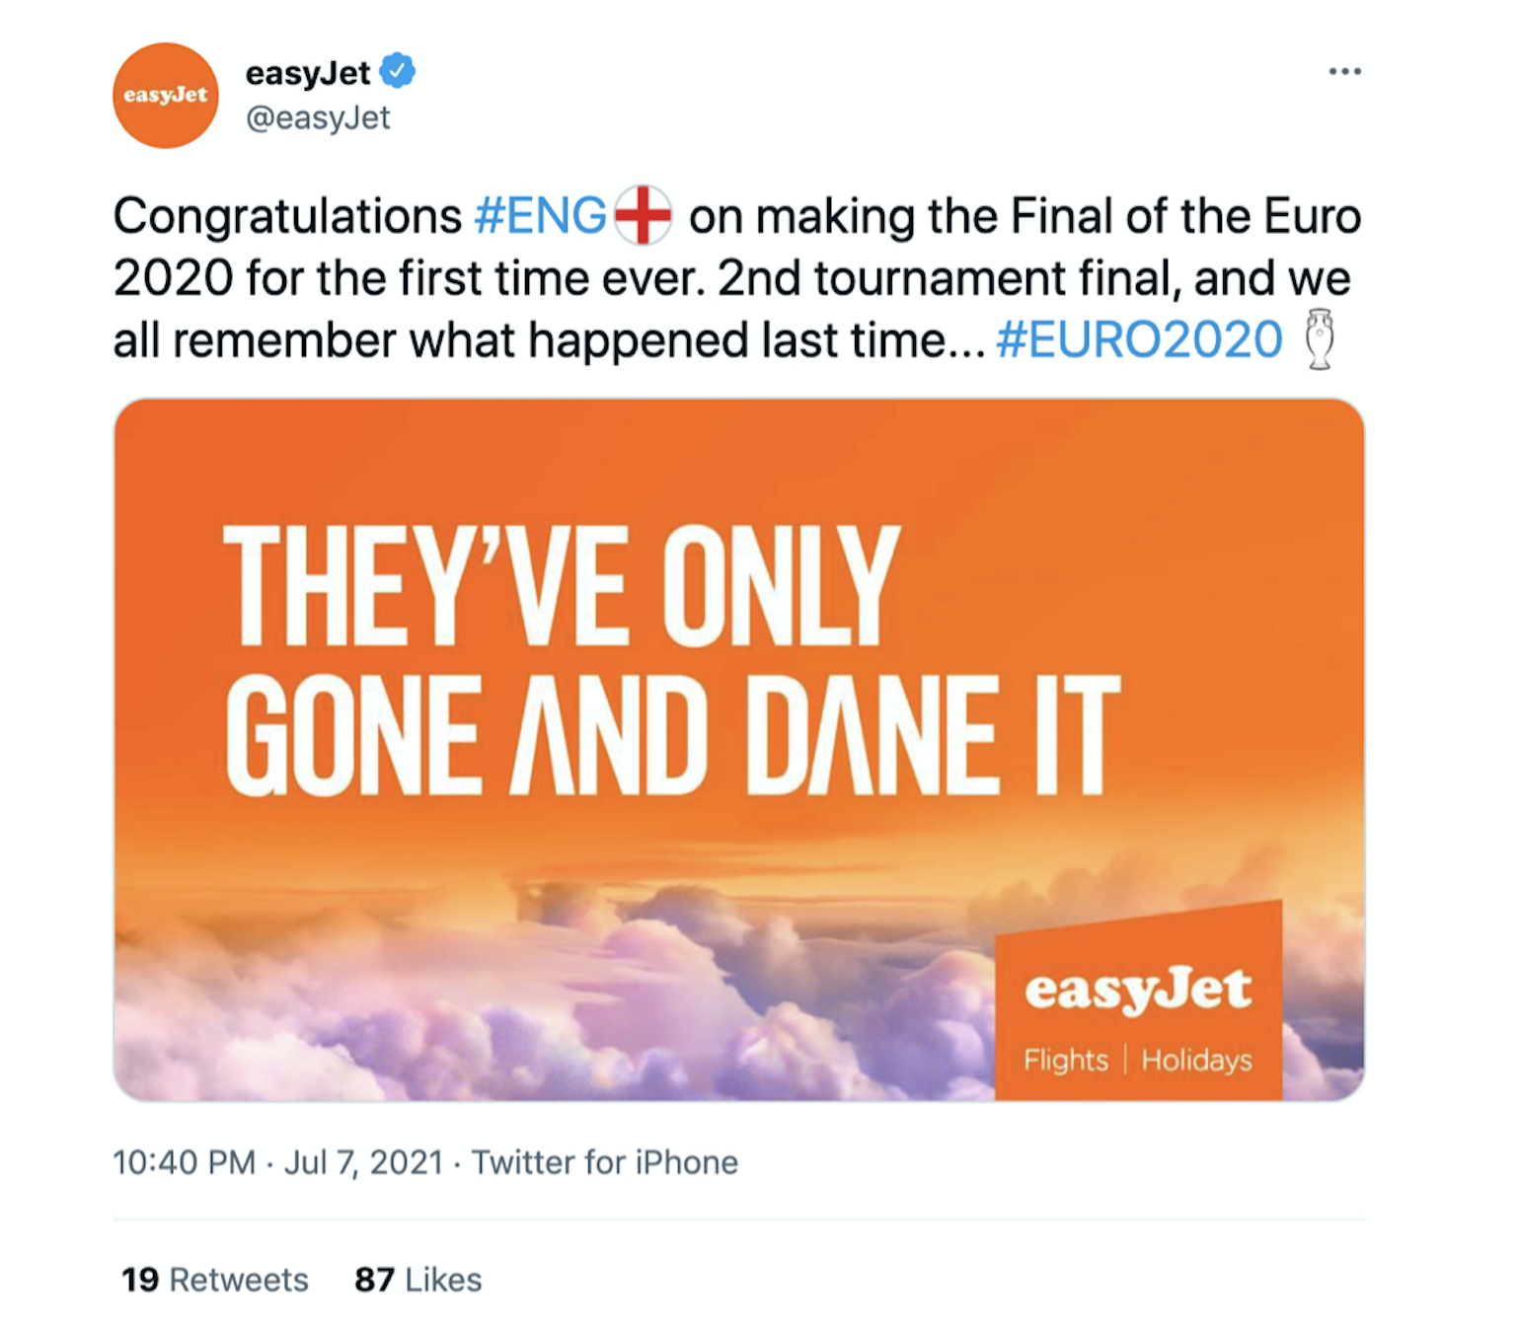
Task: Click 'Flights' text in the image banner
Action: [x=1066, y=1060]
